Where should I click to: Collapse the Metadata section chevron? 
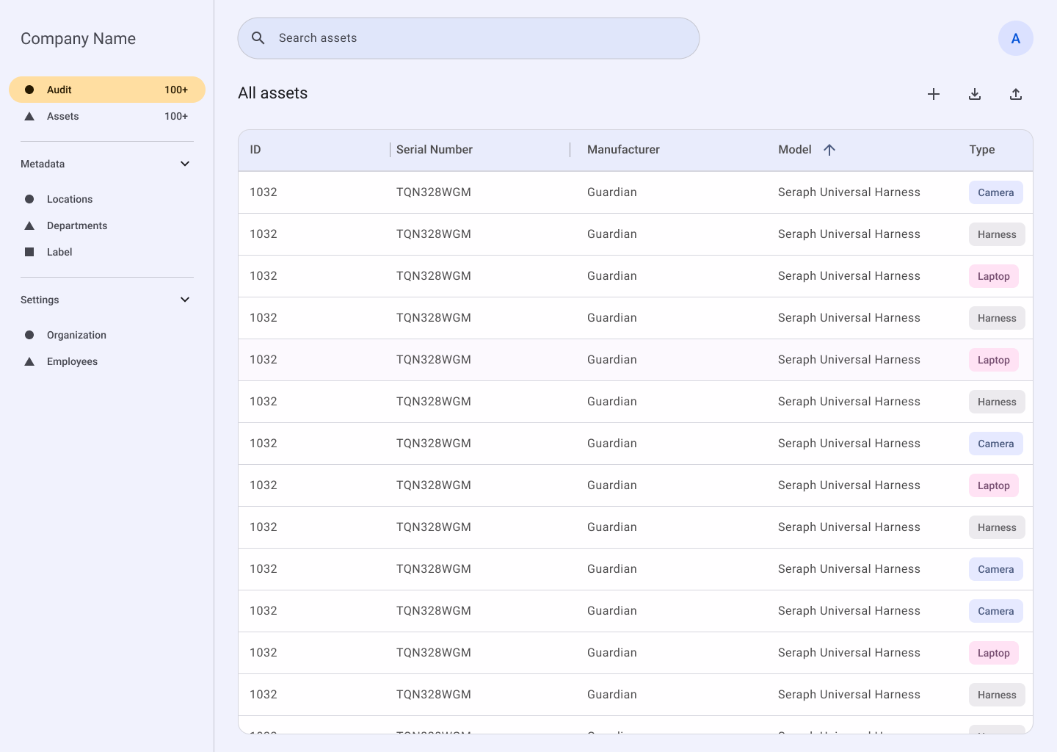185,164
